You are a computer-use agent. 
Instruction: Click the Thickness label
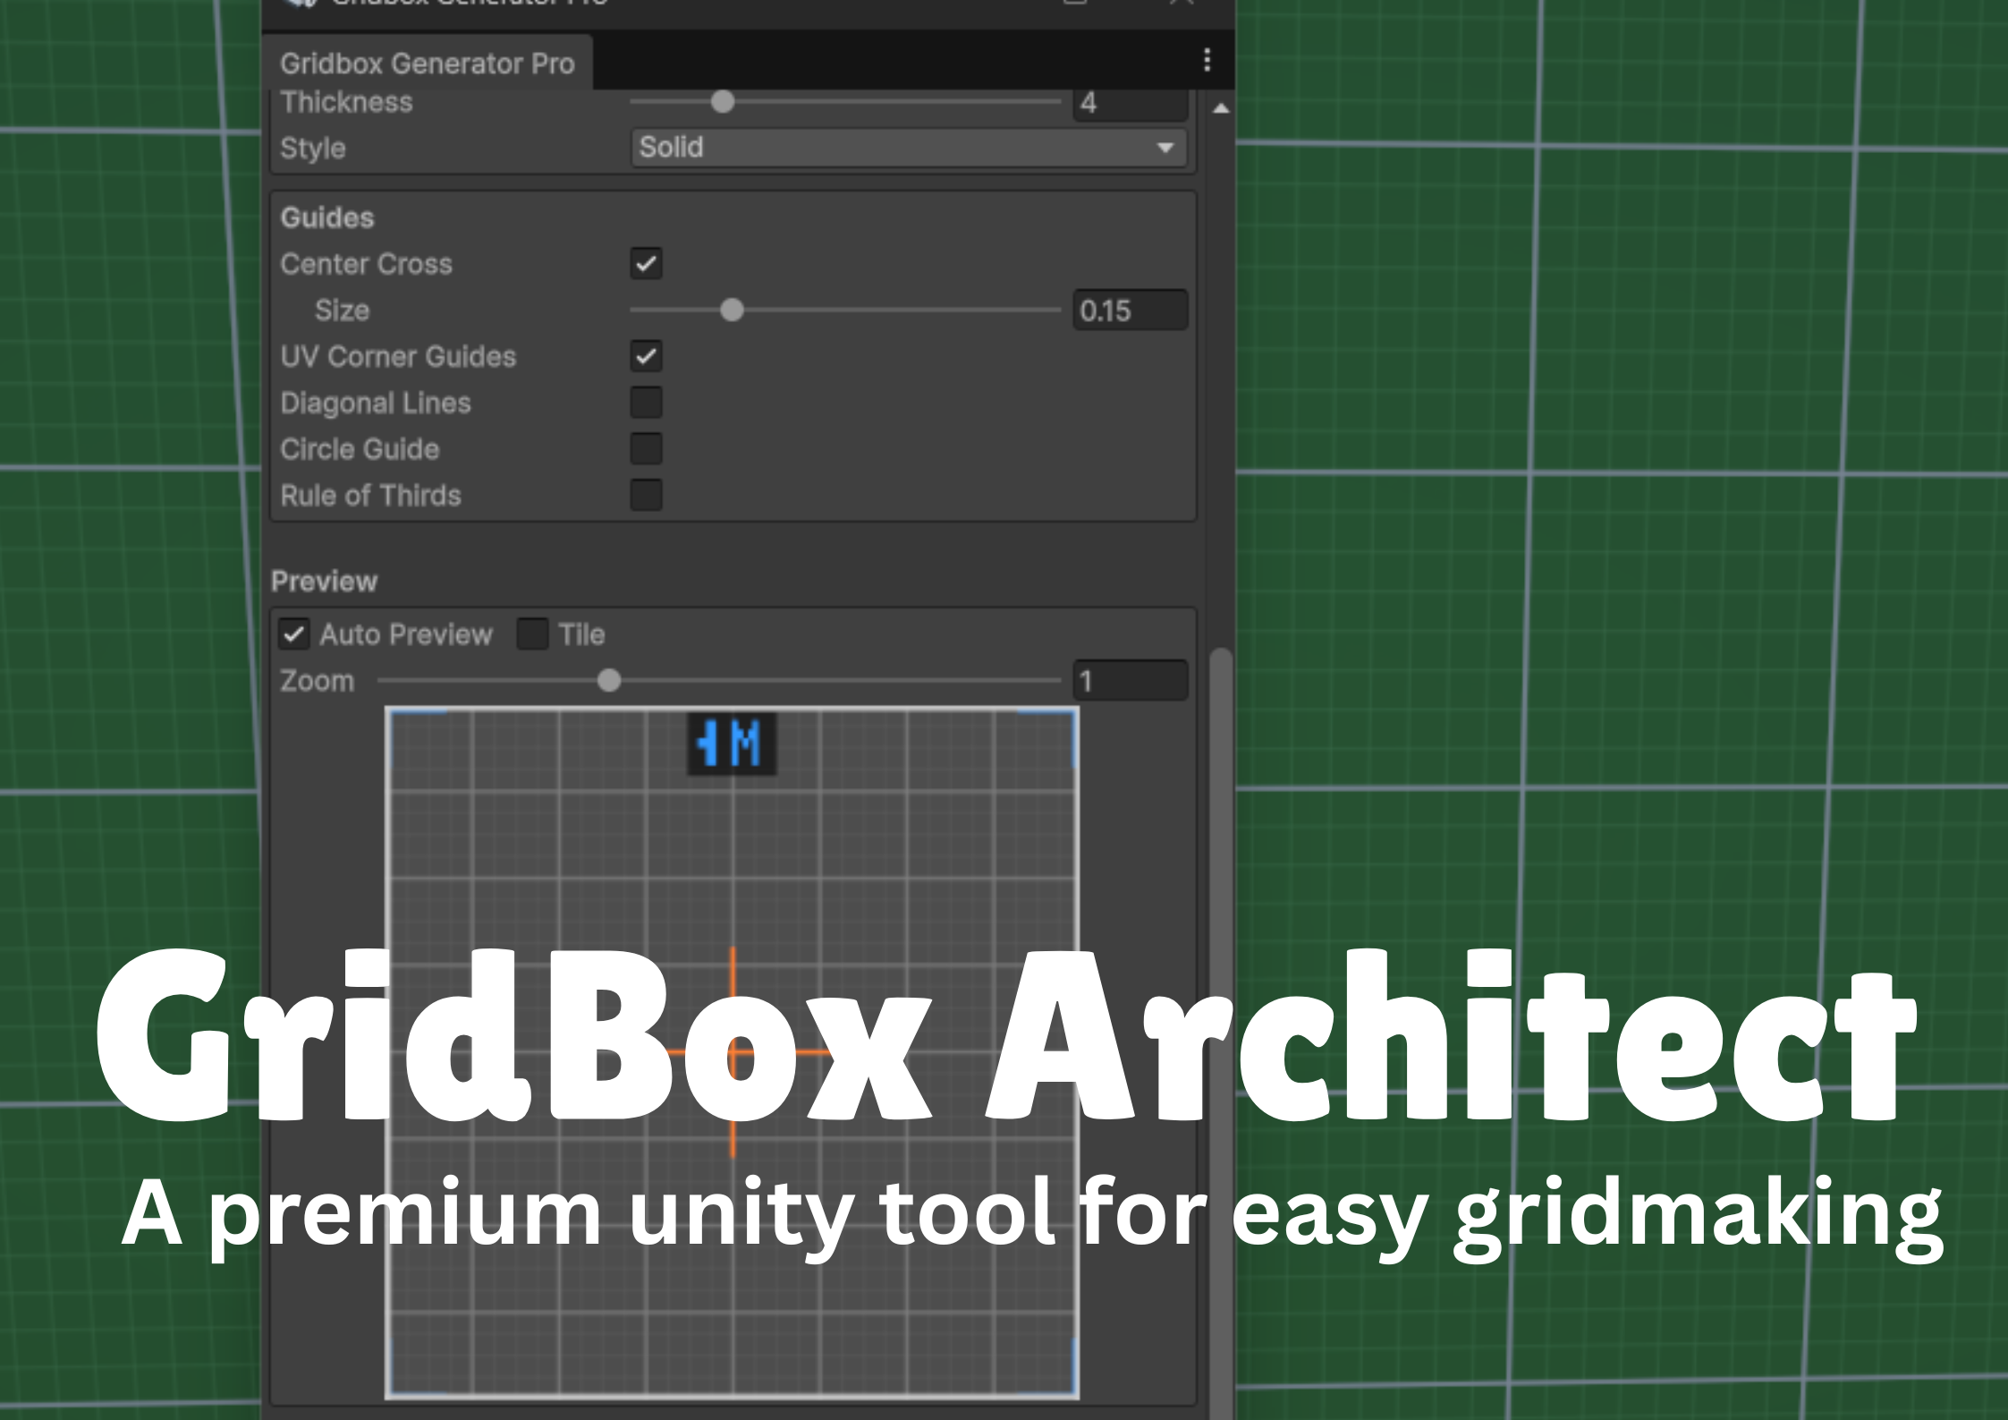tap(347, 103)
